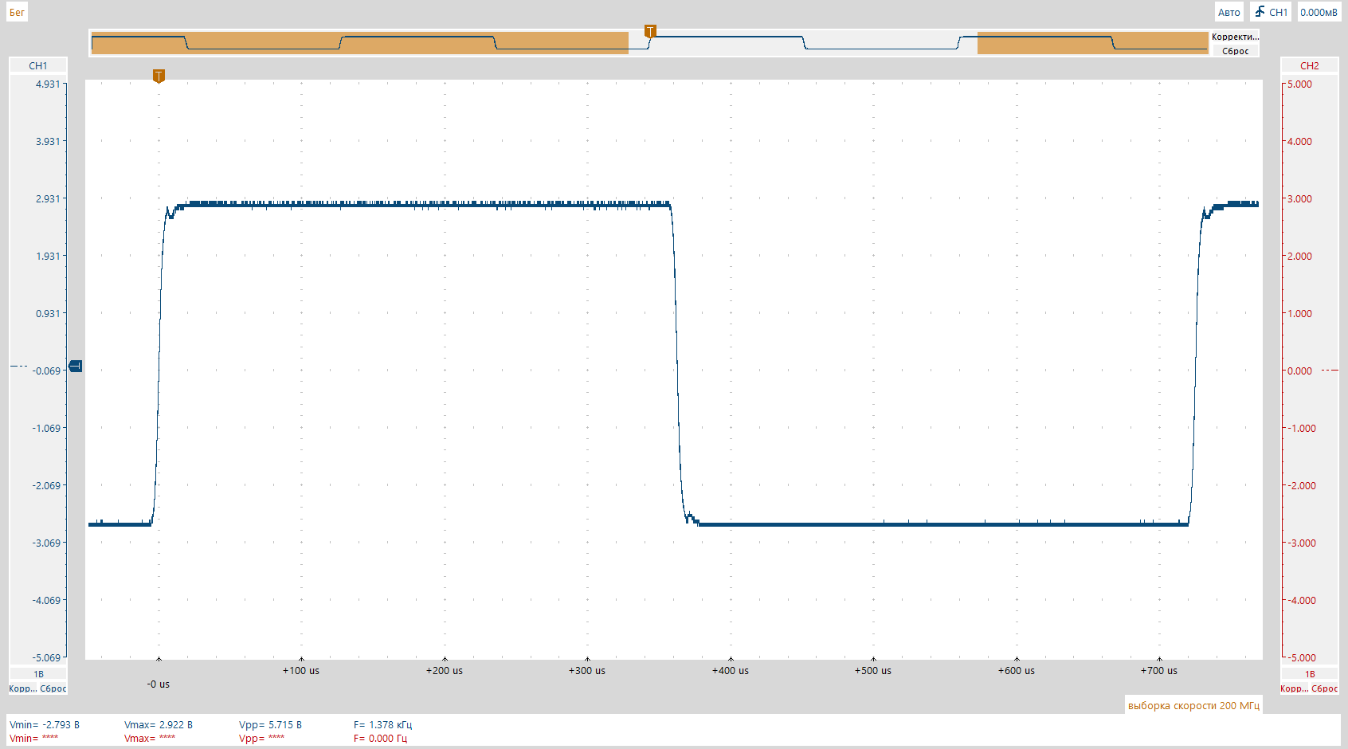Screen dimensions: 1348x749
Task: Click the blue Vmin= -2.793 В measurement
Action: click(x=45, y=724)
